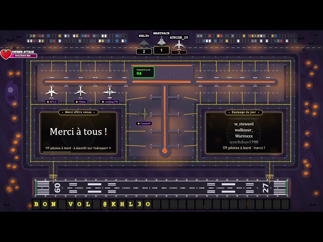Select the parked plane above RTO_fr
Viewport: 323px width, 242px height.
pyautogui.click(x=51, y=93)
